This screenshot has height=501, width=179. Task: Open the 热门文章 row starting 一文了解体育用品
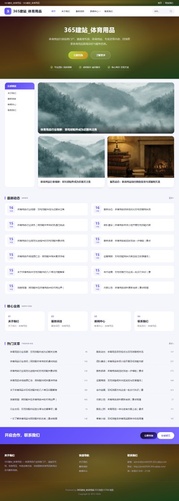pyautogui.click(x=47, y=419)
